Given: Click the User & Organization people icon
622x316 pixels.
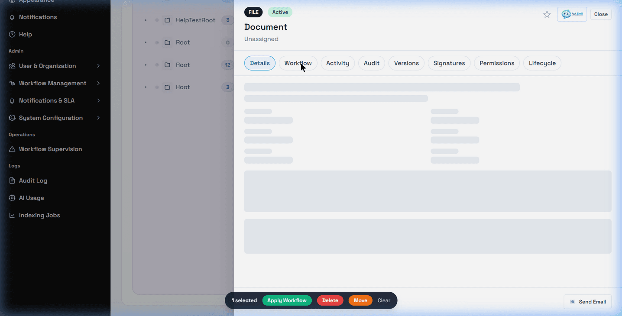Looking at the screenshot, I should click(12, 66).
